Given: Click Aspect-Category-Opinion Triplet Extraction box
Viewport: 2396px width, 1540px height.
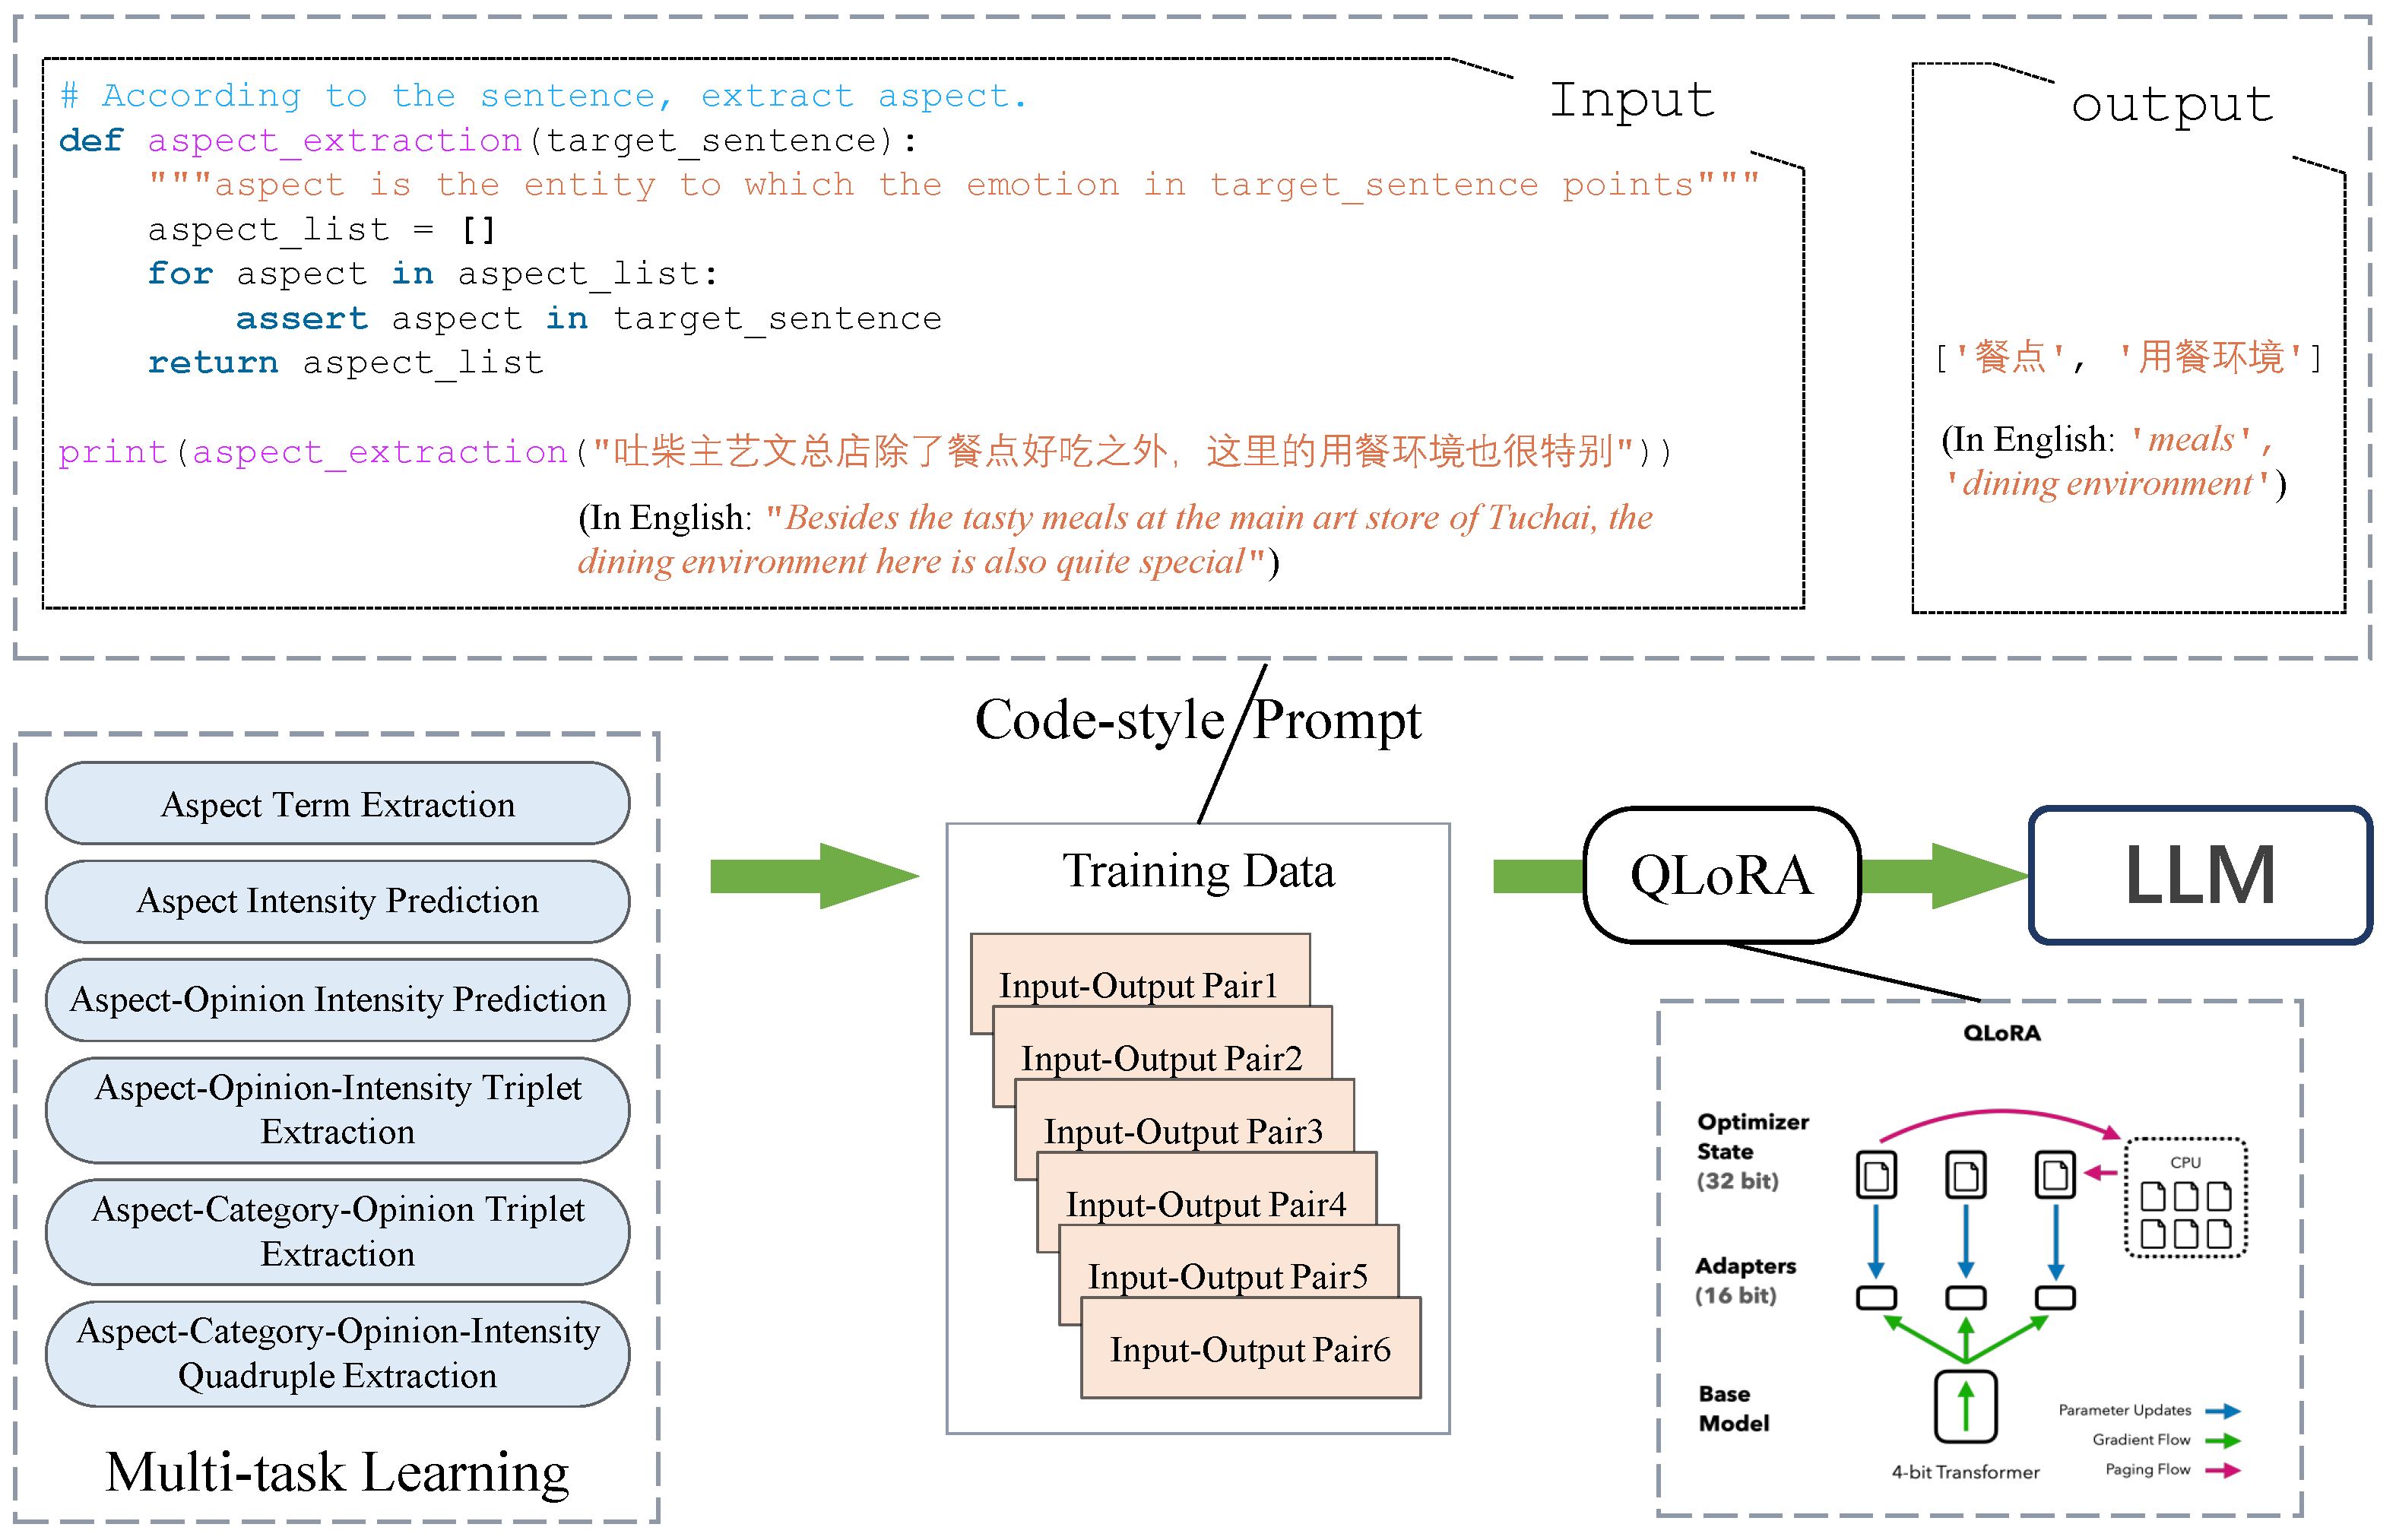Looking at the screenshot, I should (x=338, y=1231).
